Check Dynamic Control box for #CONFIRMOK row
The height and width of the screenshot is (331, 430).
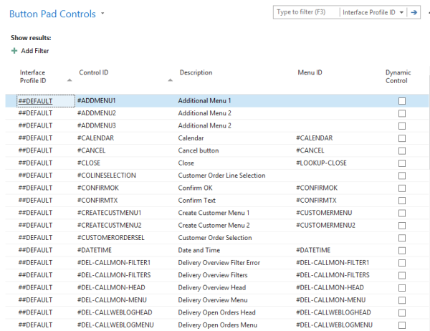pos(402,188)
